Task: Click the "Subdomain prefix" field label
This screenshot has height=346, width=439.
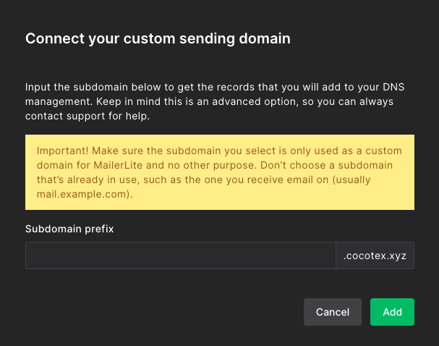Action: tap(70, 229)
